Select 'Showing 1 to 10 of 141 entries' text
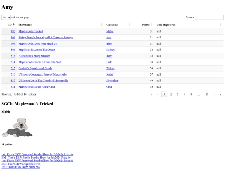 coord(19,94)
